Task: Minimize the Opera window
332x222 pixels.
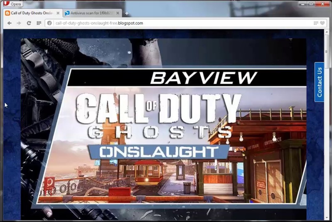Action: tap(302, 4)
